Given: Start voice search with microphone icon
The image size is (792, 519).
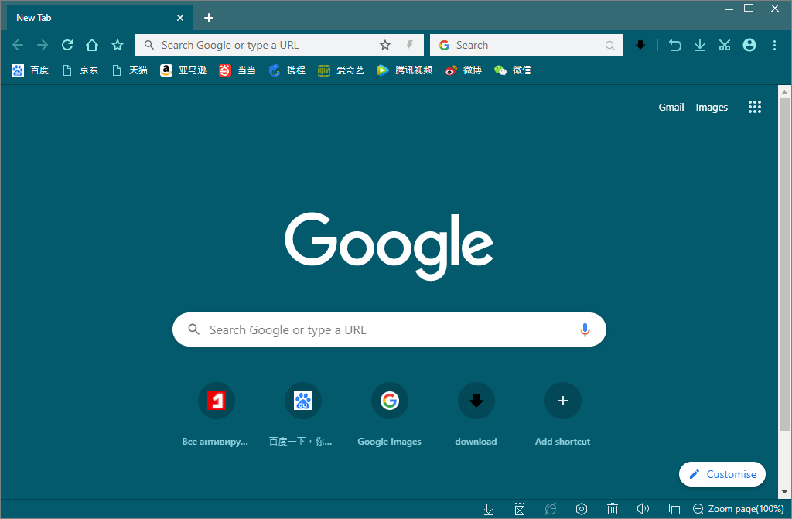Looking at the screenshot, I should point(585,329).
